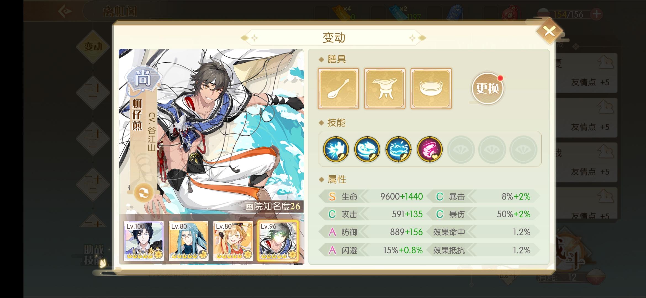Select the Lv.100 character portrait
Viewport: 646px width, 298px height.
[x=144, y=241]
